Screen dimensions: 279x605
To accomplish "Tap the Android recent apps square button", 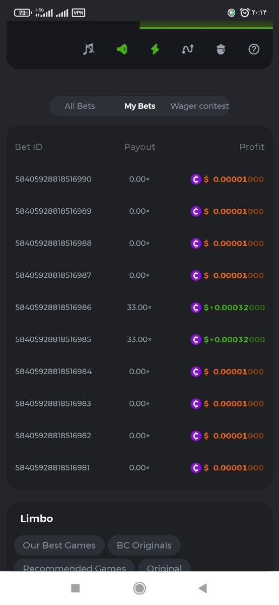I will point(76,588).
